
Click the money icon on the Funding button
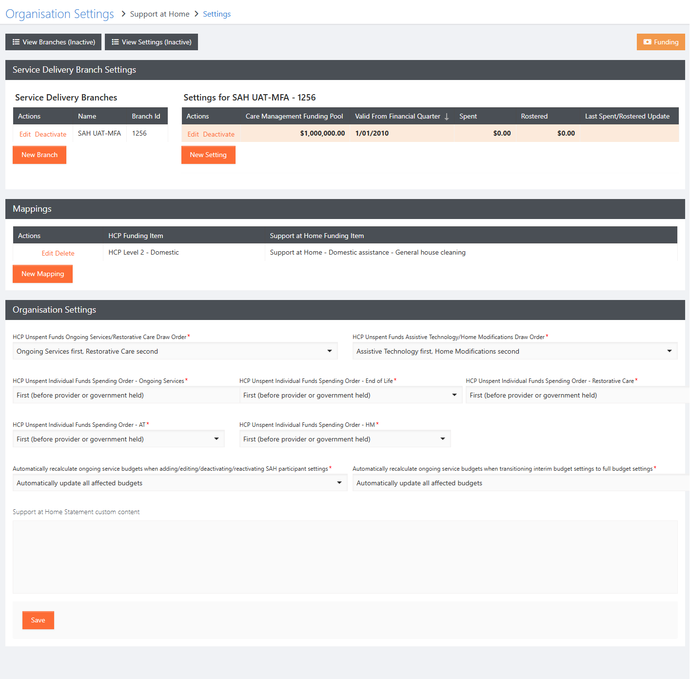point(648,42)
